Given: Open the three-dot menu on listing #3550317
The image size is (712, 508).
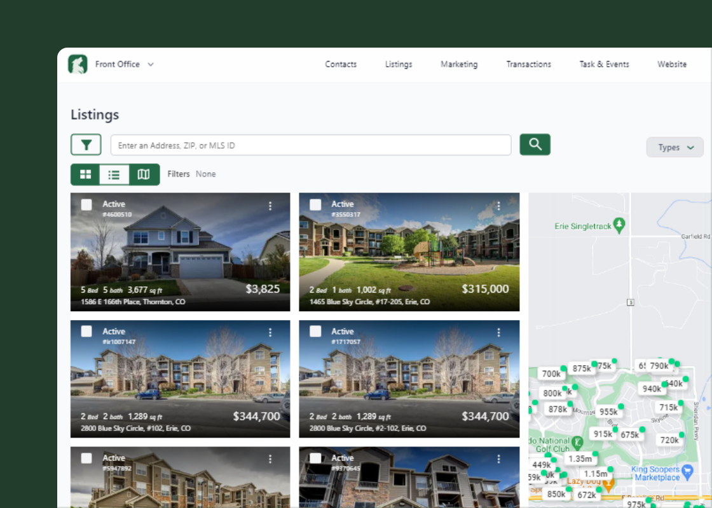Looking at the screenshot, I should 498,206.
